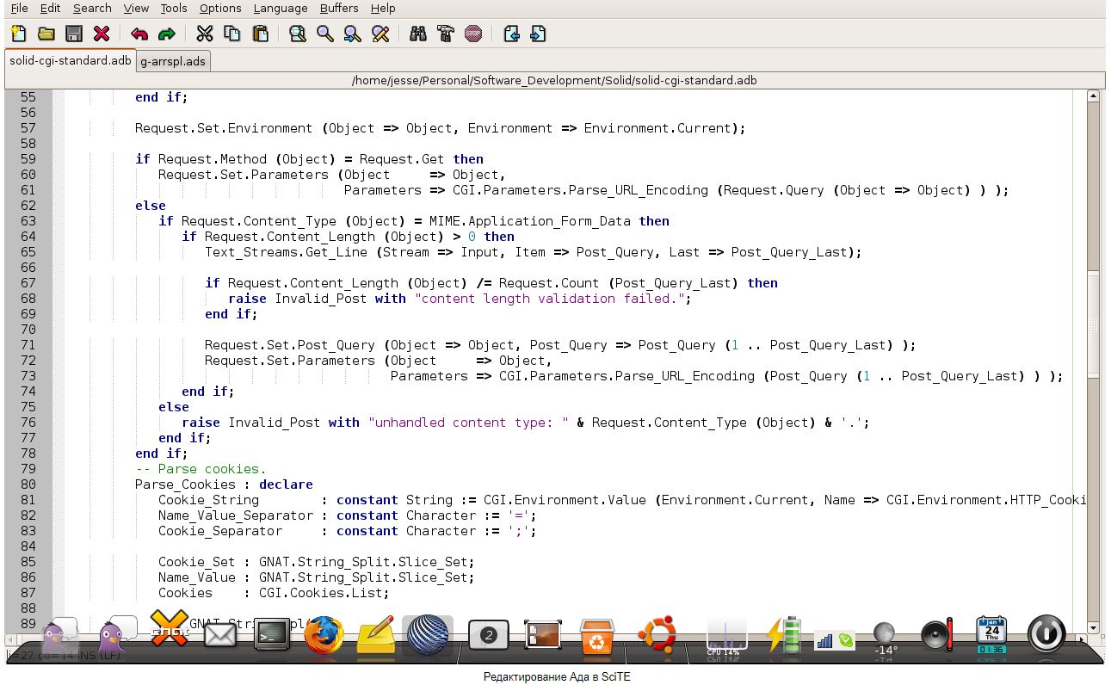Open Firefox from the dock
The image size is (1111, 685).
[324, 636]
